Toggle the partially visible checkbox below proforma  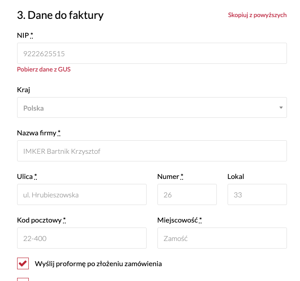click(x=23, y=279)
